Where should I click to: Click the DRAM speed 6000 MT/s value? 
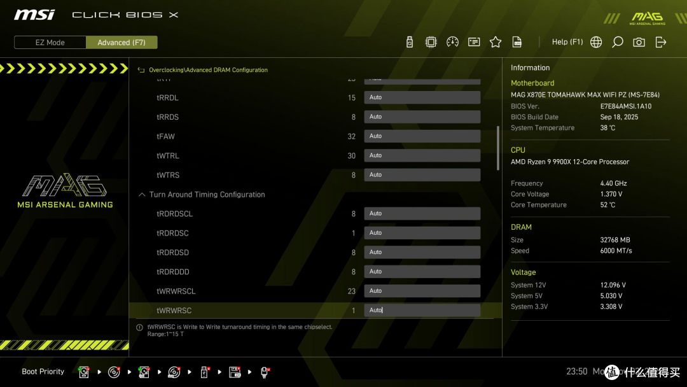click(x=616, y=251)
